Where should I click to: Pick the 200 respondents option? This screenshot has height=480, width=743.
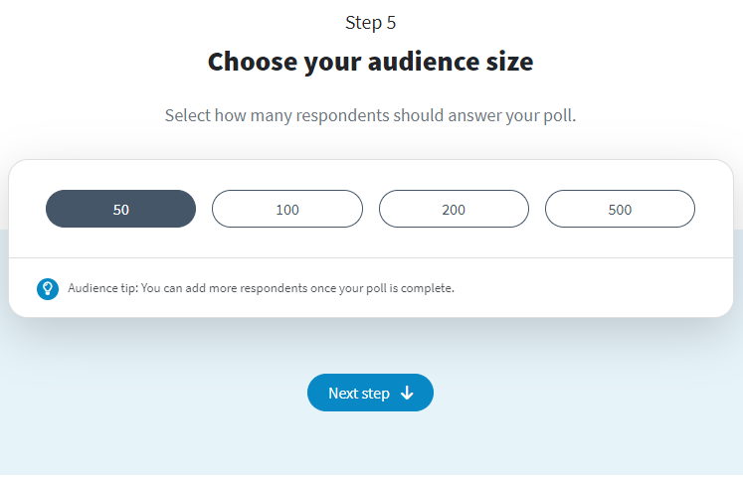(454, 209)
